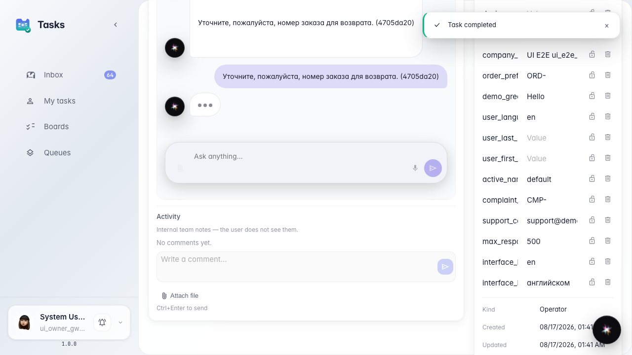Image resolution: width=632 pixels, height=355 pixels.
Task: Dismiss the Task completed notification
Action: click(607, 26)
